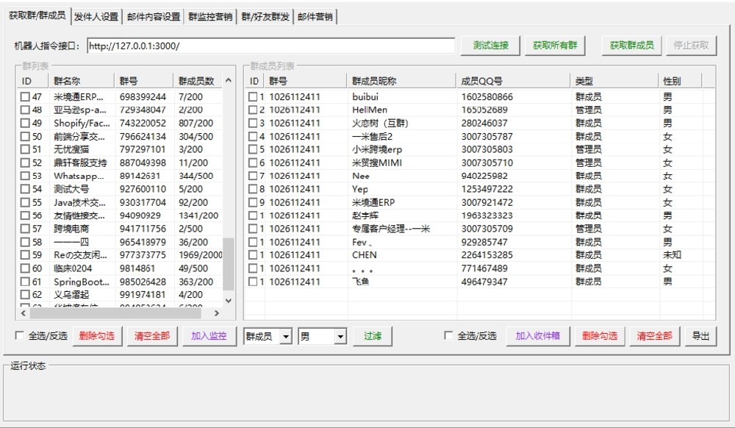Click member nickname 专属客户经理--一米
The width and height of the screenshot is (735, 428).
[391, 229]
